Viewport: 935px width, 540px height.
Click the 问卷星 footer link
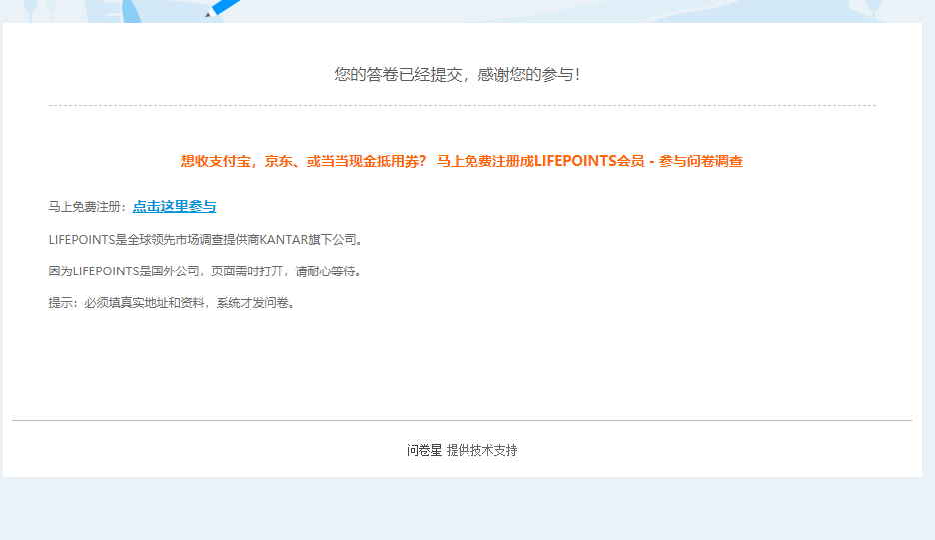click(x=424, y=450)
